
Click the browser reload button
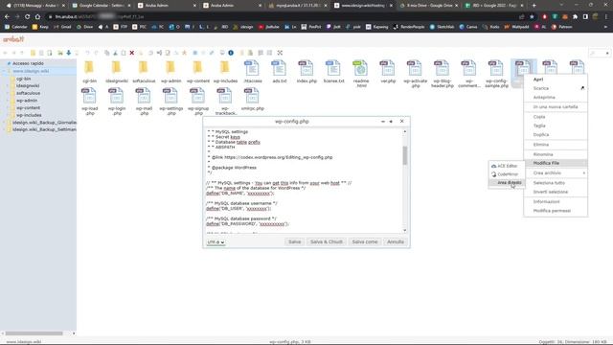pos(27,17)
